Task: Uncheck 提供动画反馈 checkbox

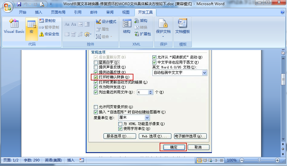Action: click(x=96, y=72)
